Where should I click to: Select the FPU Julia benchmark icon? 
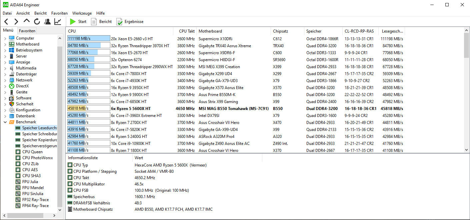(x=18, y=182)
